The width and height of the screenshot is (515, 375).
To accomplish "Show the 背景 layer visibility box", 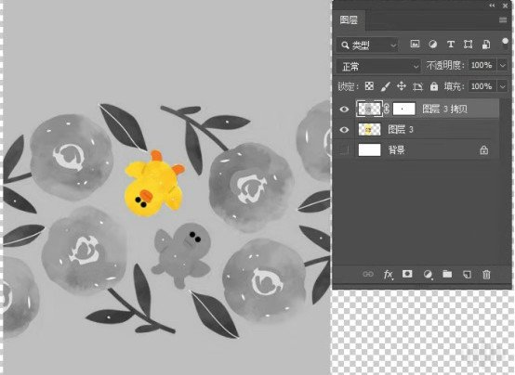I will [x=344, y=150].
